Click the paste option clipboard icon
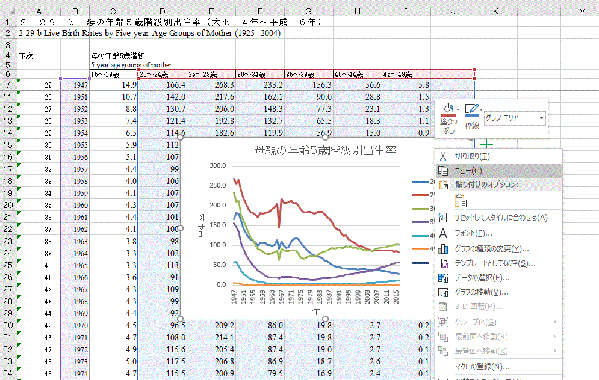Screen dimensions: 599x380 tap(461, 201)
